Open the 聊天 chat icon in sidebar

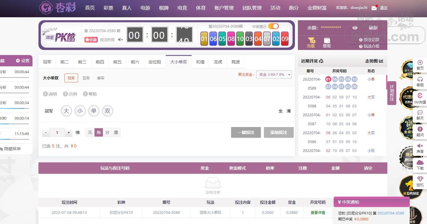point(420,115)
